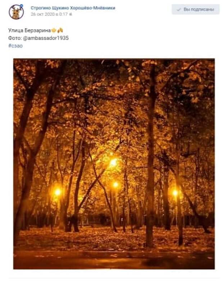Click the checkmark inside the subscribed button

pos(178,9)
